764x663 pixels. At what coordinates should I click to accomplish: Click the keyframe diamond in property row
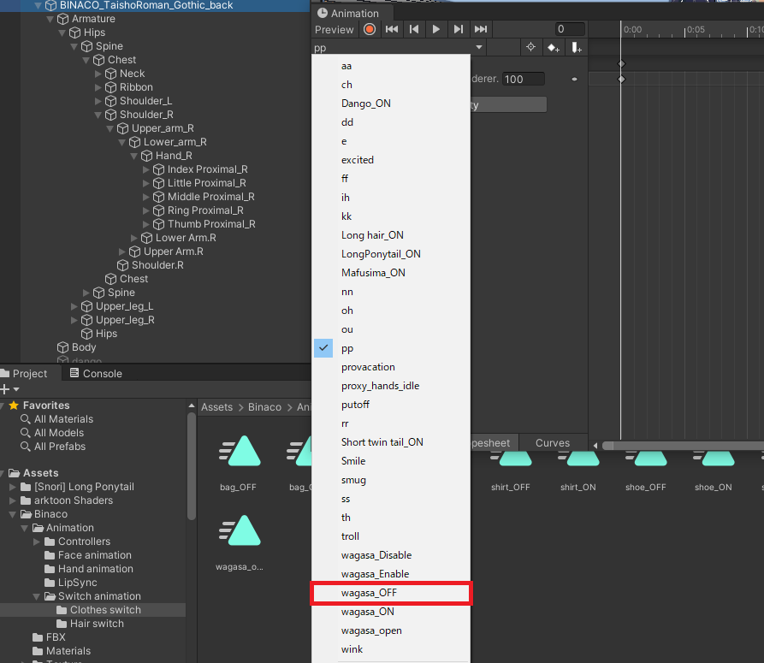[x=621, y=79]
